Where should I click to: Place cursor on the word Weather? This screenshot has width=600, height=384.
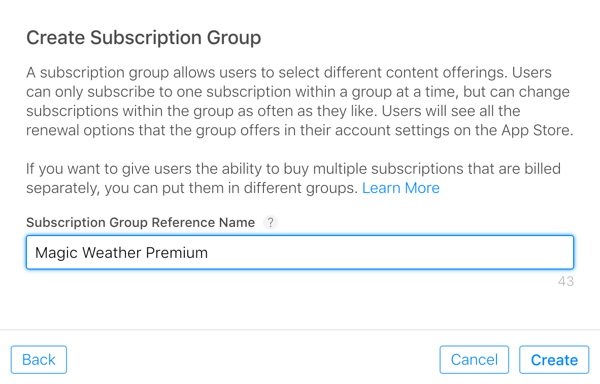(x=112, y=253)
